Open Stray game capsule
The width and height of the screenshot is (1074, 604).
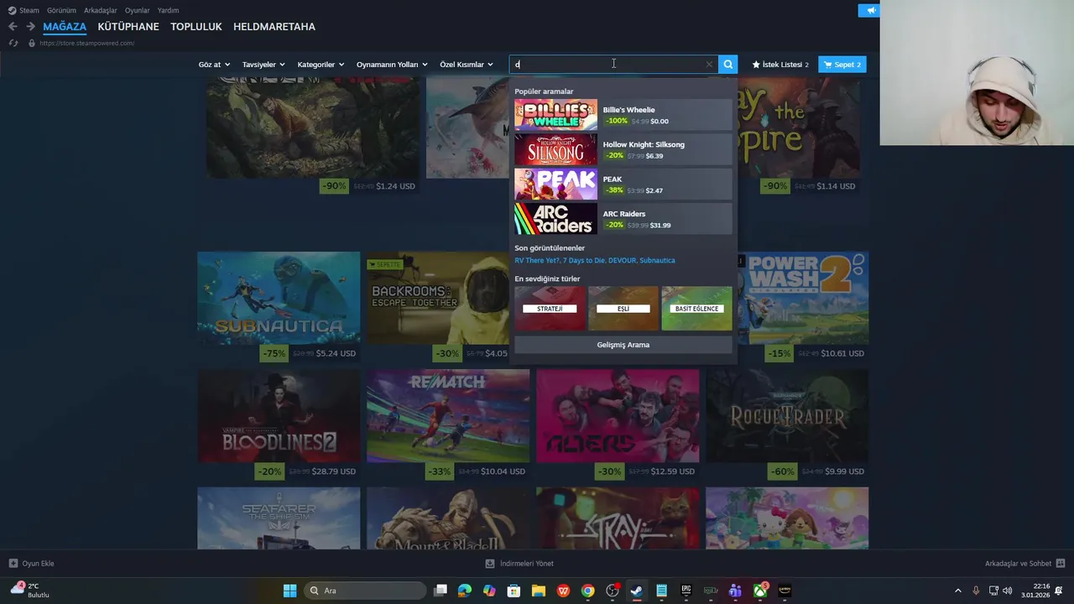tap(618, 518)
